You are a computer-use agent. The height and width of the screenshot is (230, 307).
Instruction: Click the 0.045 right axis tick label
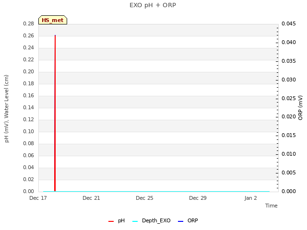[289, 23]
